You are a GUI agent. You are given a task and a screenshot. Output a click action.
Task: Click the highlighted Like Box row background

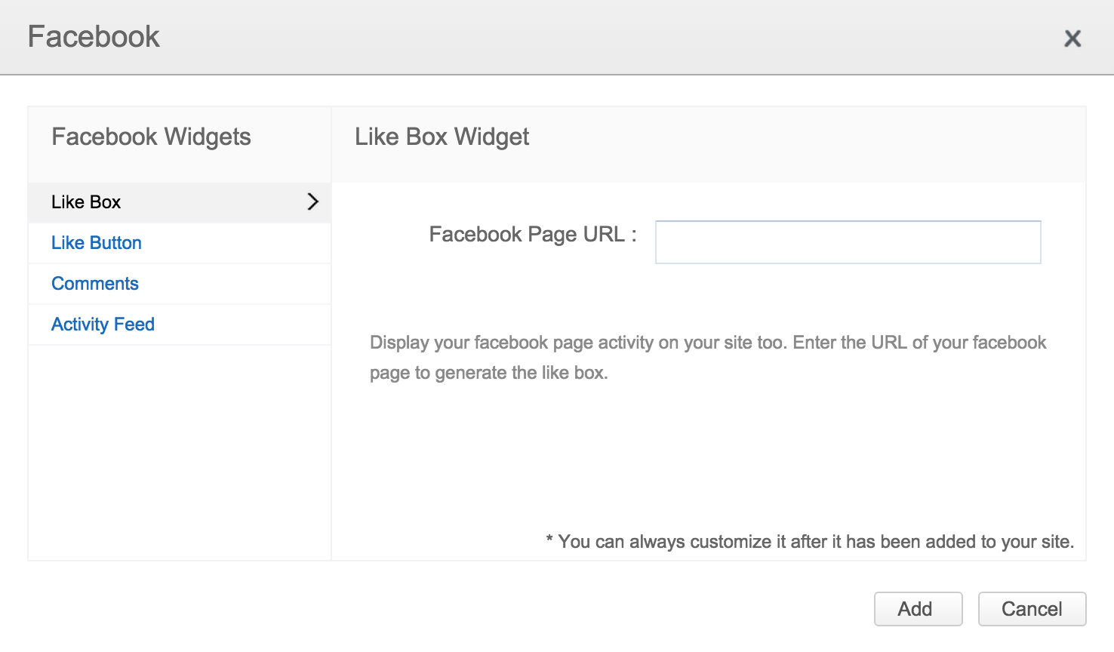(211, 202)
